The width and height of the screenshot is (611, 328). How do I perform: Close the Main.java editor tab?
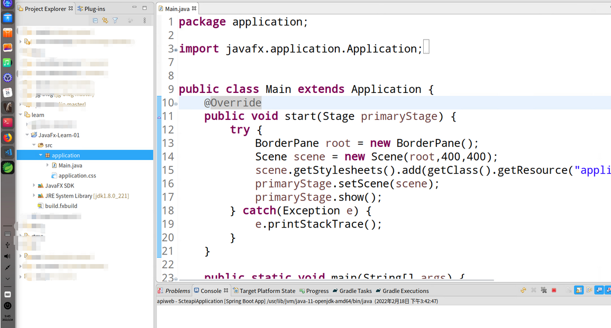pos(194,8)
